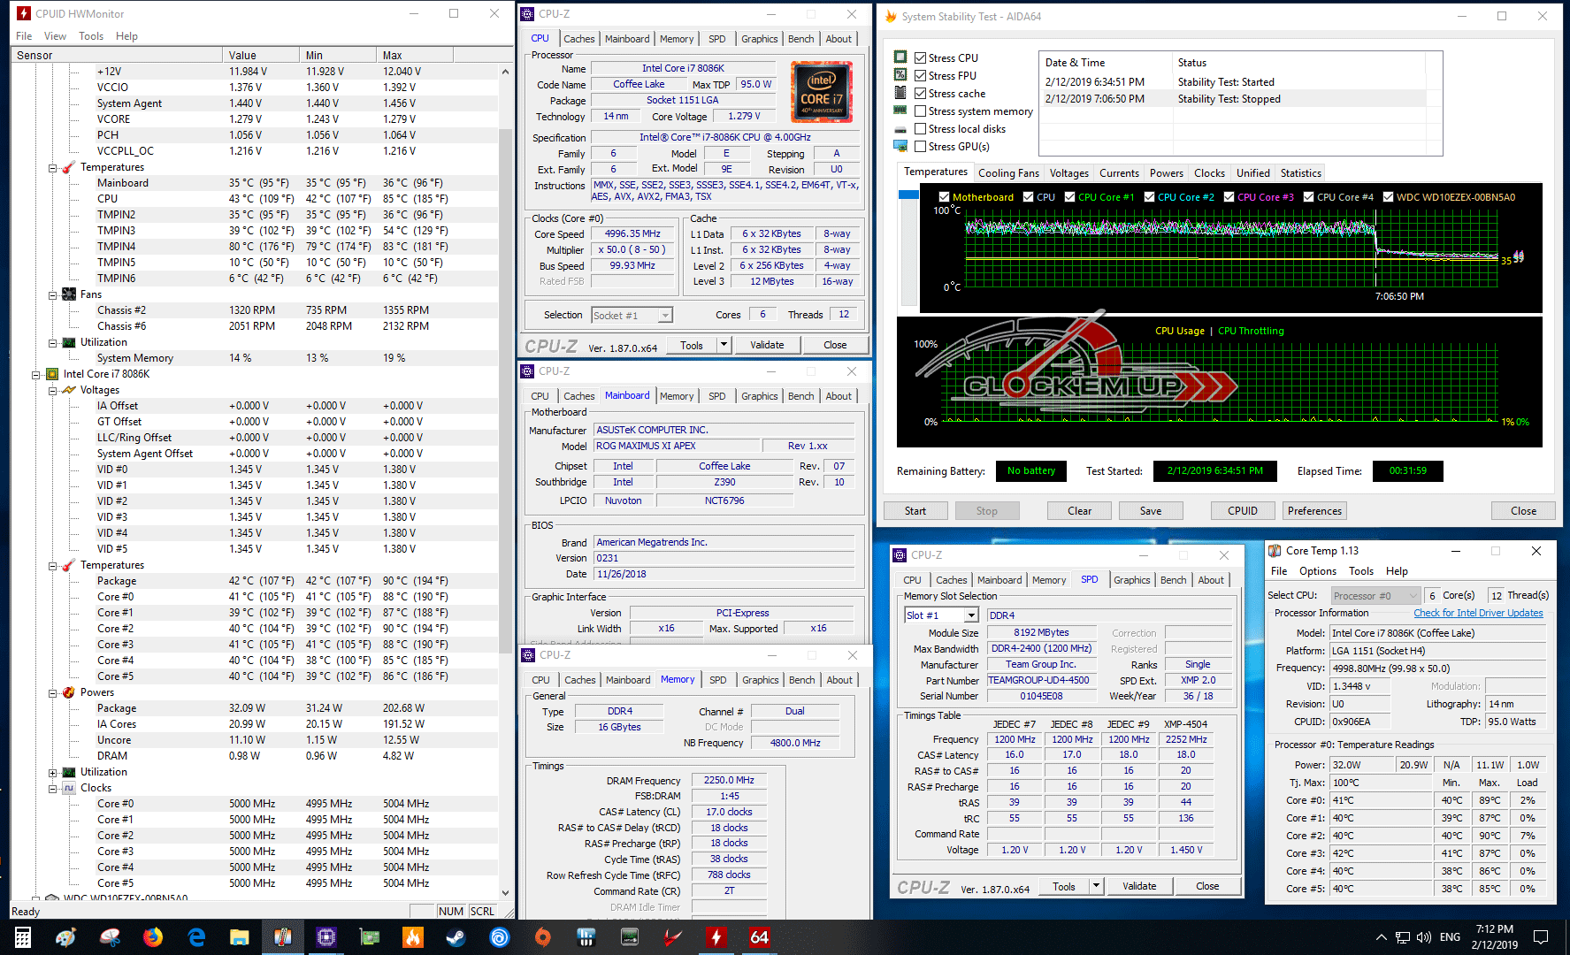Click the Calculator taskbar icon

click(23, 936)
